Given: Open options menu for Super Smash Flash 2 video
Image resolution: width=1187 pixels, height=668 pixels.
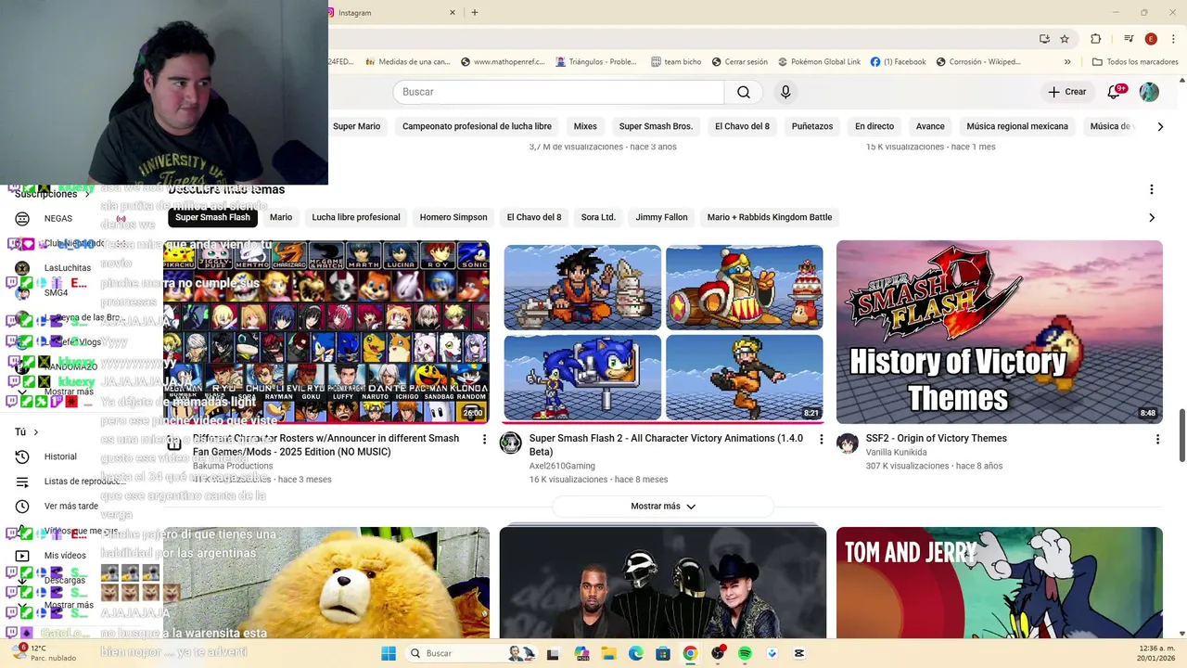Looking at the screenshot, I should [x=821, y=439].
